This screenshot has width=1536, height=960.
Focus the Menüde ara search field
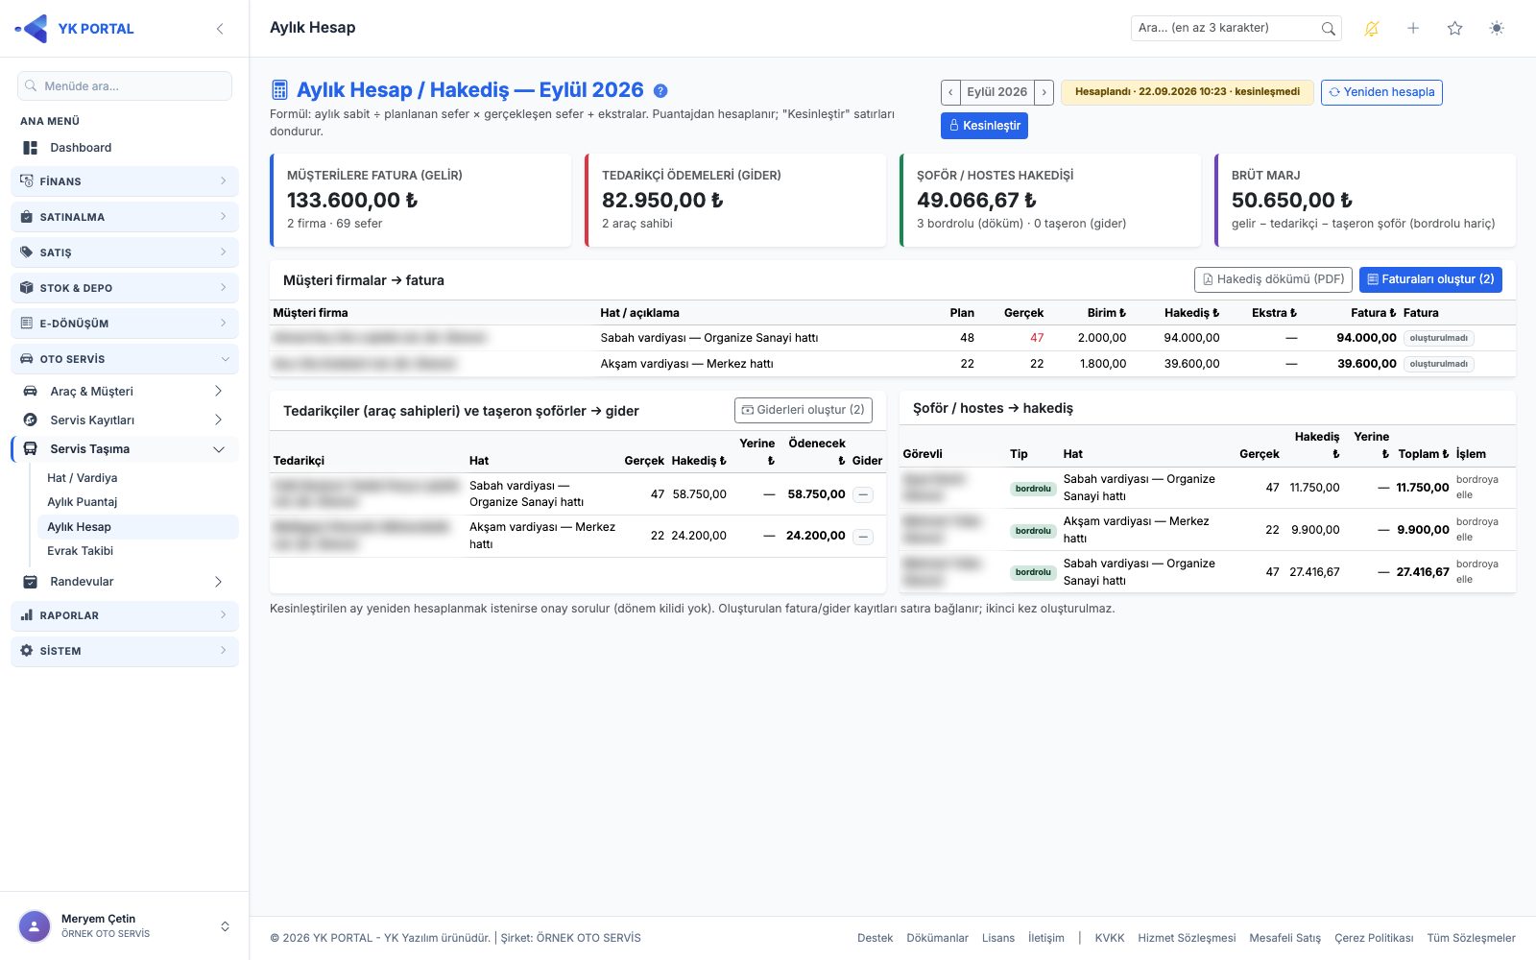point(125,86)
